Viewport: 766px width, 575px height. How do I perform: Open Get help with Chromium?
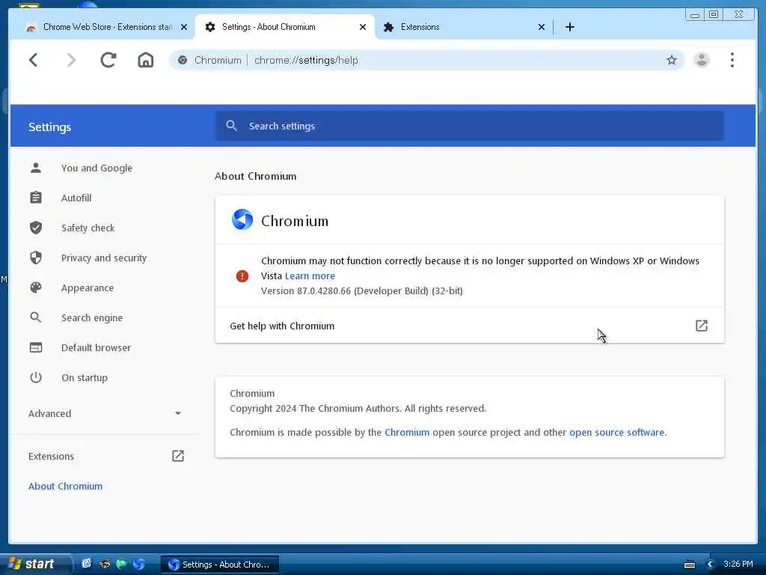click(x=470, y=326)
